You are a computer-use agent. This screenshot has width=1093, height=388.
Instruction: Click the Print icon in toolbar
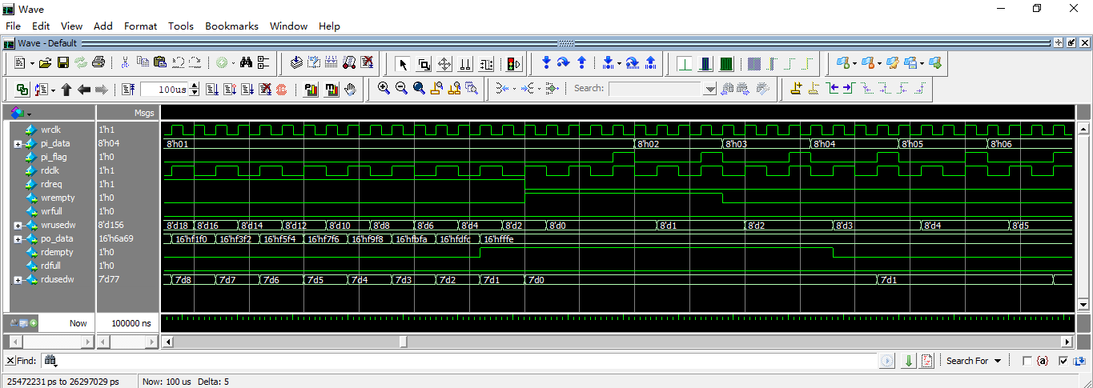coord(98,62)
